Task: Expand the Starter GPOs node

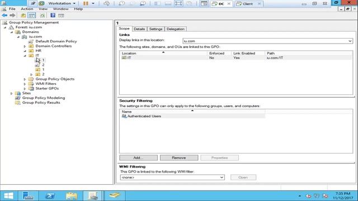Action: pos(25,89)
